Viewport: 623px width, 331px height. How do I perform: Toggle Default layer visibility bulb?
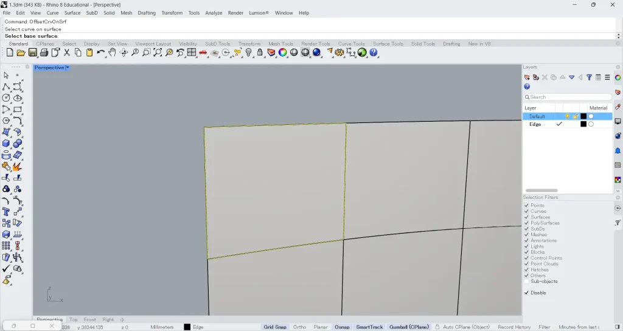click(568, 116)
